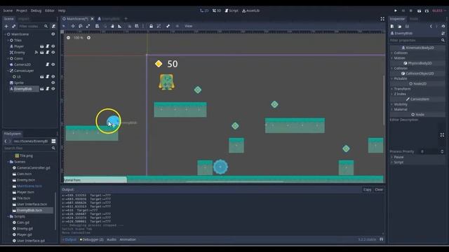This screenshot has height=252, width=449.
Task: Toggle visibility of Enemy node
Action: (53, 52)
